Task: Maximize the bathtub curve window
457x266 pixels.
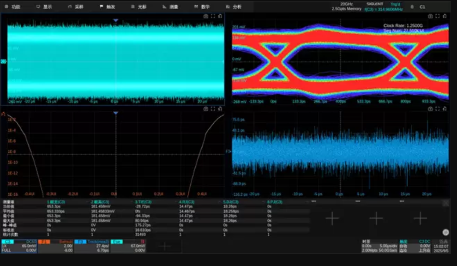Action: coord(213,109)
